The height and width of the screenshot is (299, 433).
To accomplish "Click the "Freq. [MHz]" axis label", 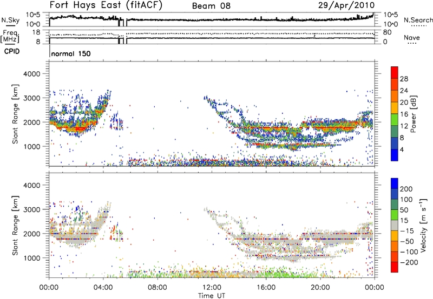I will tap(10, 36).
